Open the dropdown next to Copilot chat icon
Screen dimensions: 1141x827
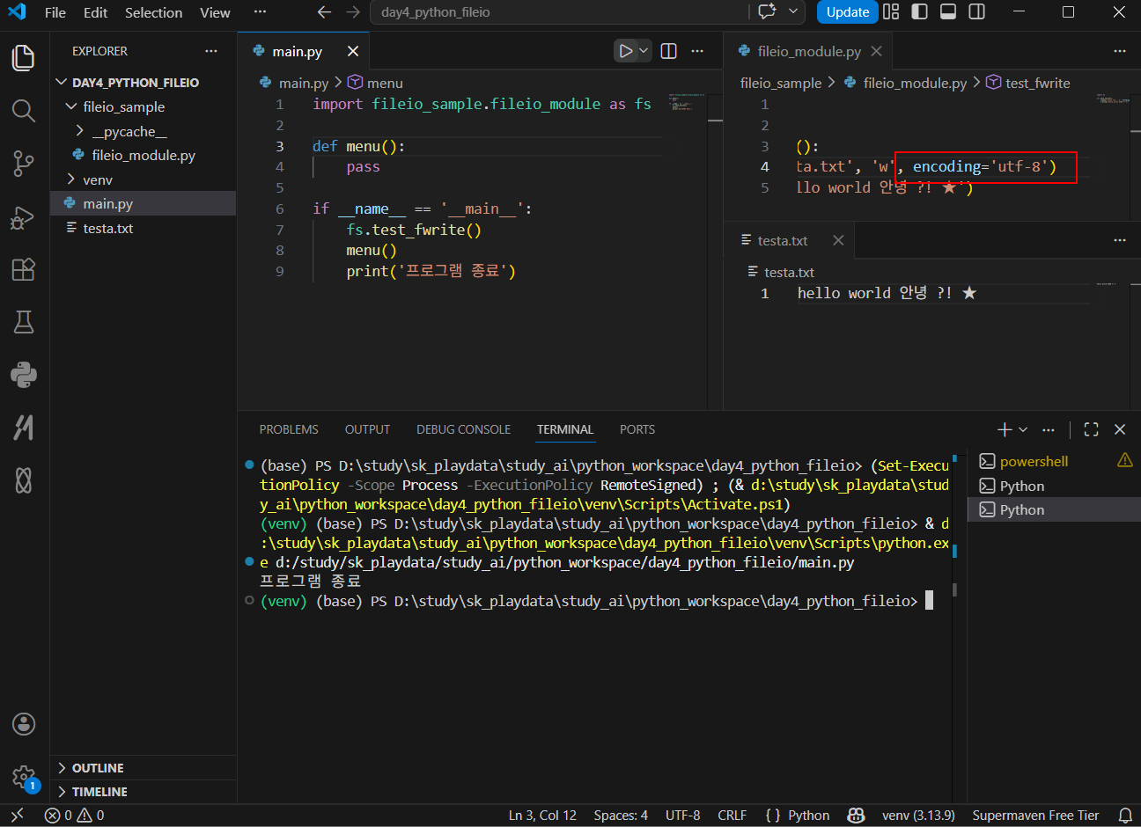pos(793,12)
